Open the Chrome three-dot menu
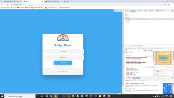174x98 pixels. 172,5
